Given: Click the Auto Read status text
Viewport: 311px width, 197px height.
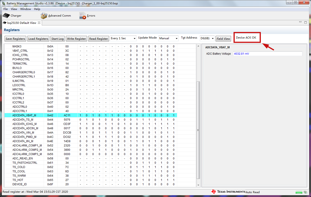Looking at the screenshot, I should [x=253, y=192].
